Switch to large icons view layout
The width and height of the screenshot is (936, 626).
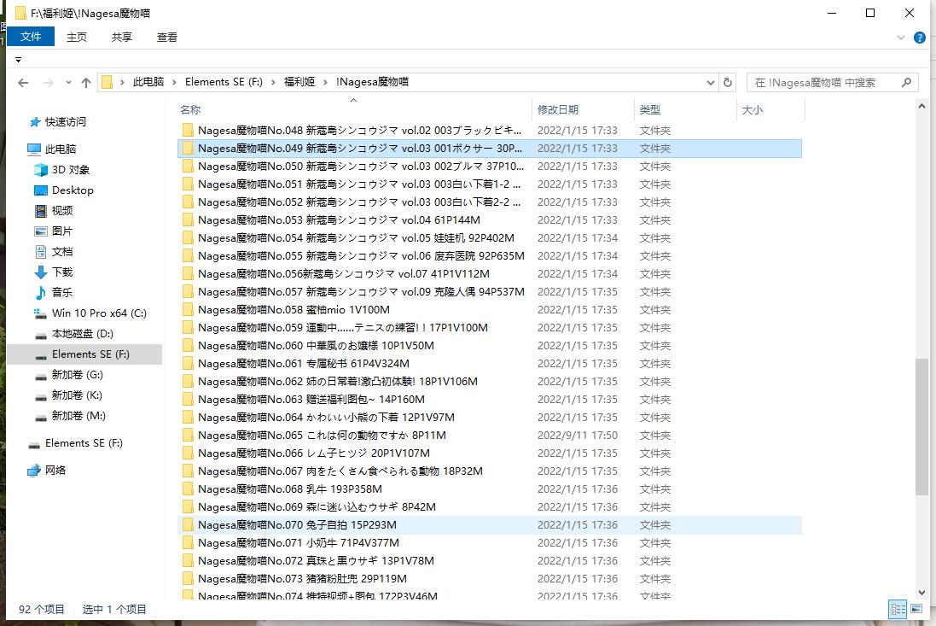916,609
